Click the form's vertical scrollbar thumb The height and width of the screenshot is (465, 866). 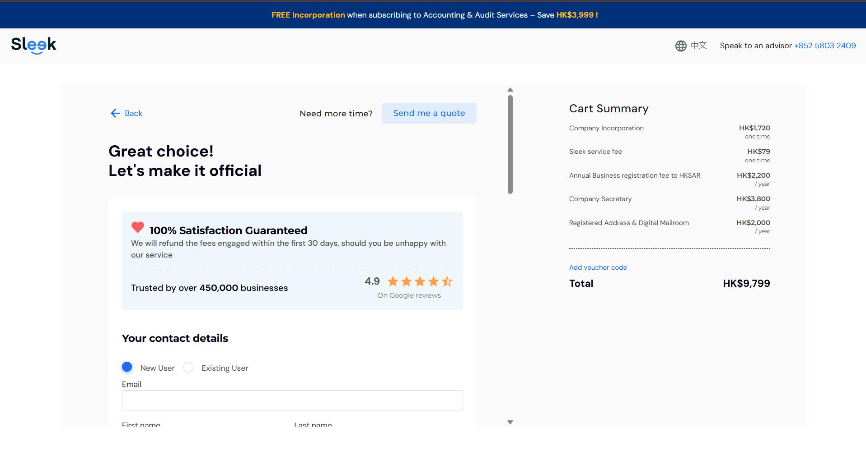click(x=510, y=144)
